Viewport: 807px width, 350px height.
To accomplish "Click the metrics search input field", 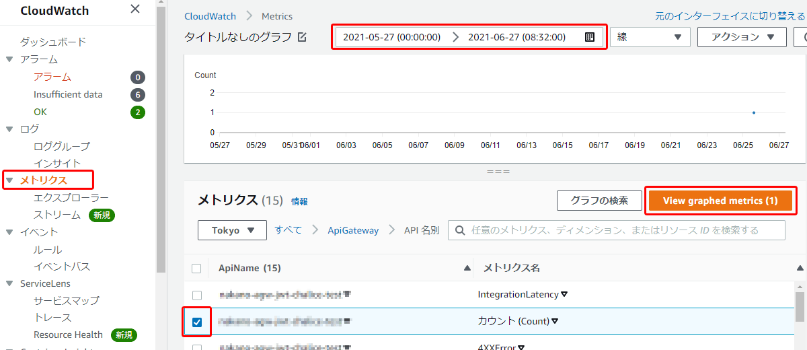I will coord(617,230).
